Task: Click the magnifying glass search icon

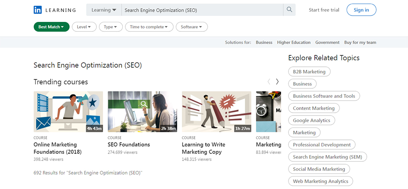Action: [x=289, y=9]
